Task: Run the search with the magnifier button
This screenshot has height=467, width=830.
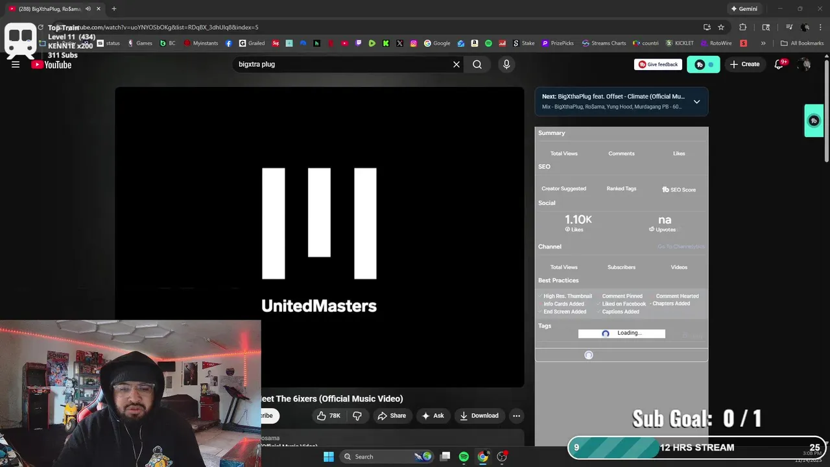Action: 477,64
